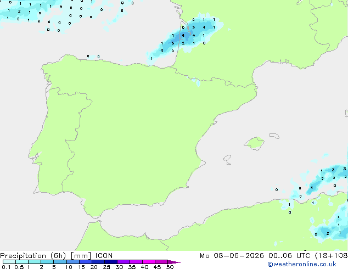Click the 'Precipitation (6h)' title text
Image resolution: width=348 pixels, height=269 pixels.
33,256
